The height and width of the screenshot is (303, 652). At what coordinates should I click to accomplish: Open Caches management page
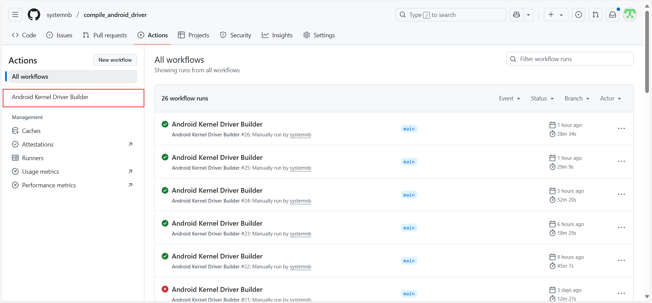click(x=73, y=131)
